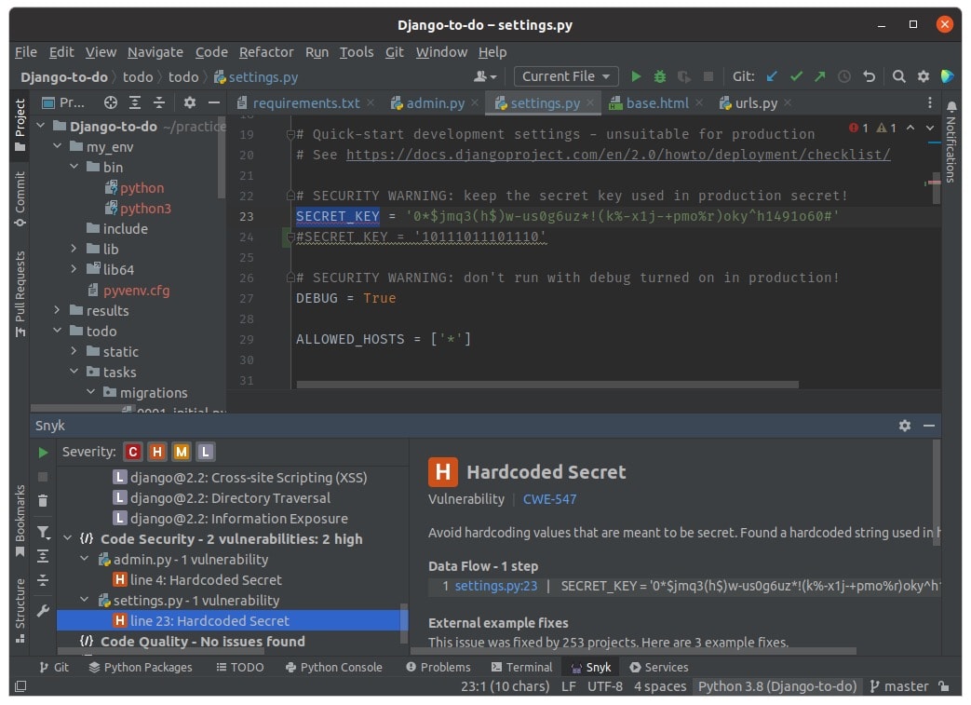Open the Django deployment checklist URL
Viewport: 971px width, 705px height.
pos(618,155)
